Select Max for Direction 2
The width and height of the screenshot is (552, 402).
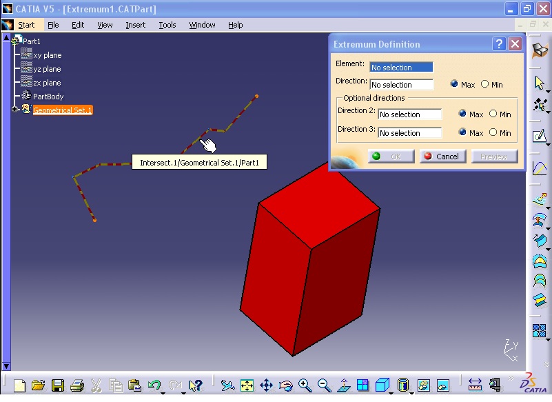[x=462, y=114]
